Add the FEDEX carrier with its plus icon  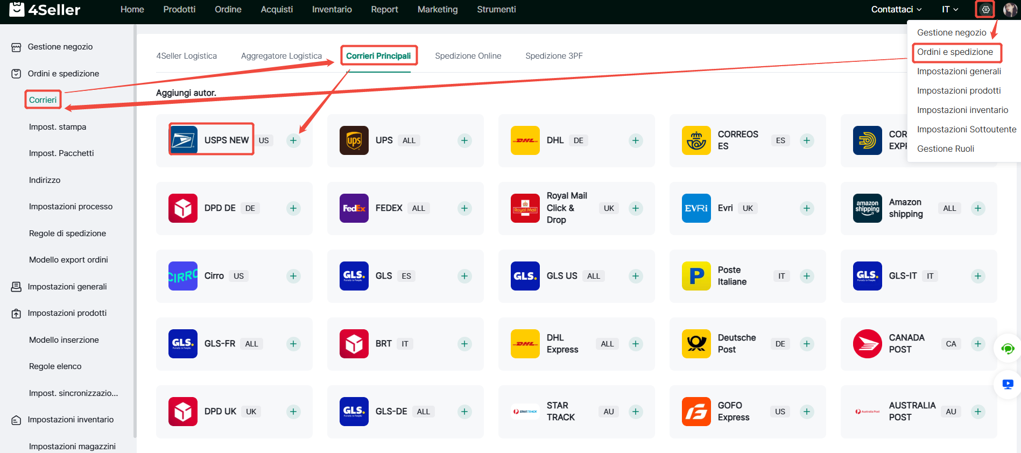(464, 208)
